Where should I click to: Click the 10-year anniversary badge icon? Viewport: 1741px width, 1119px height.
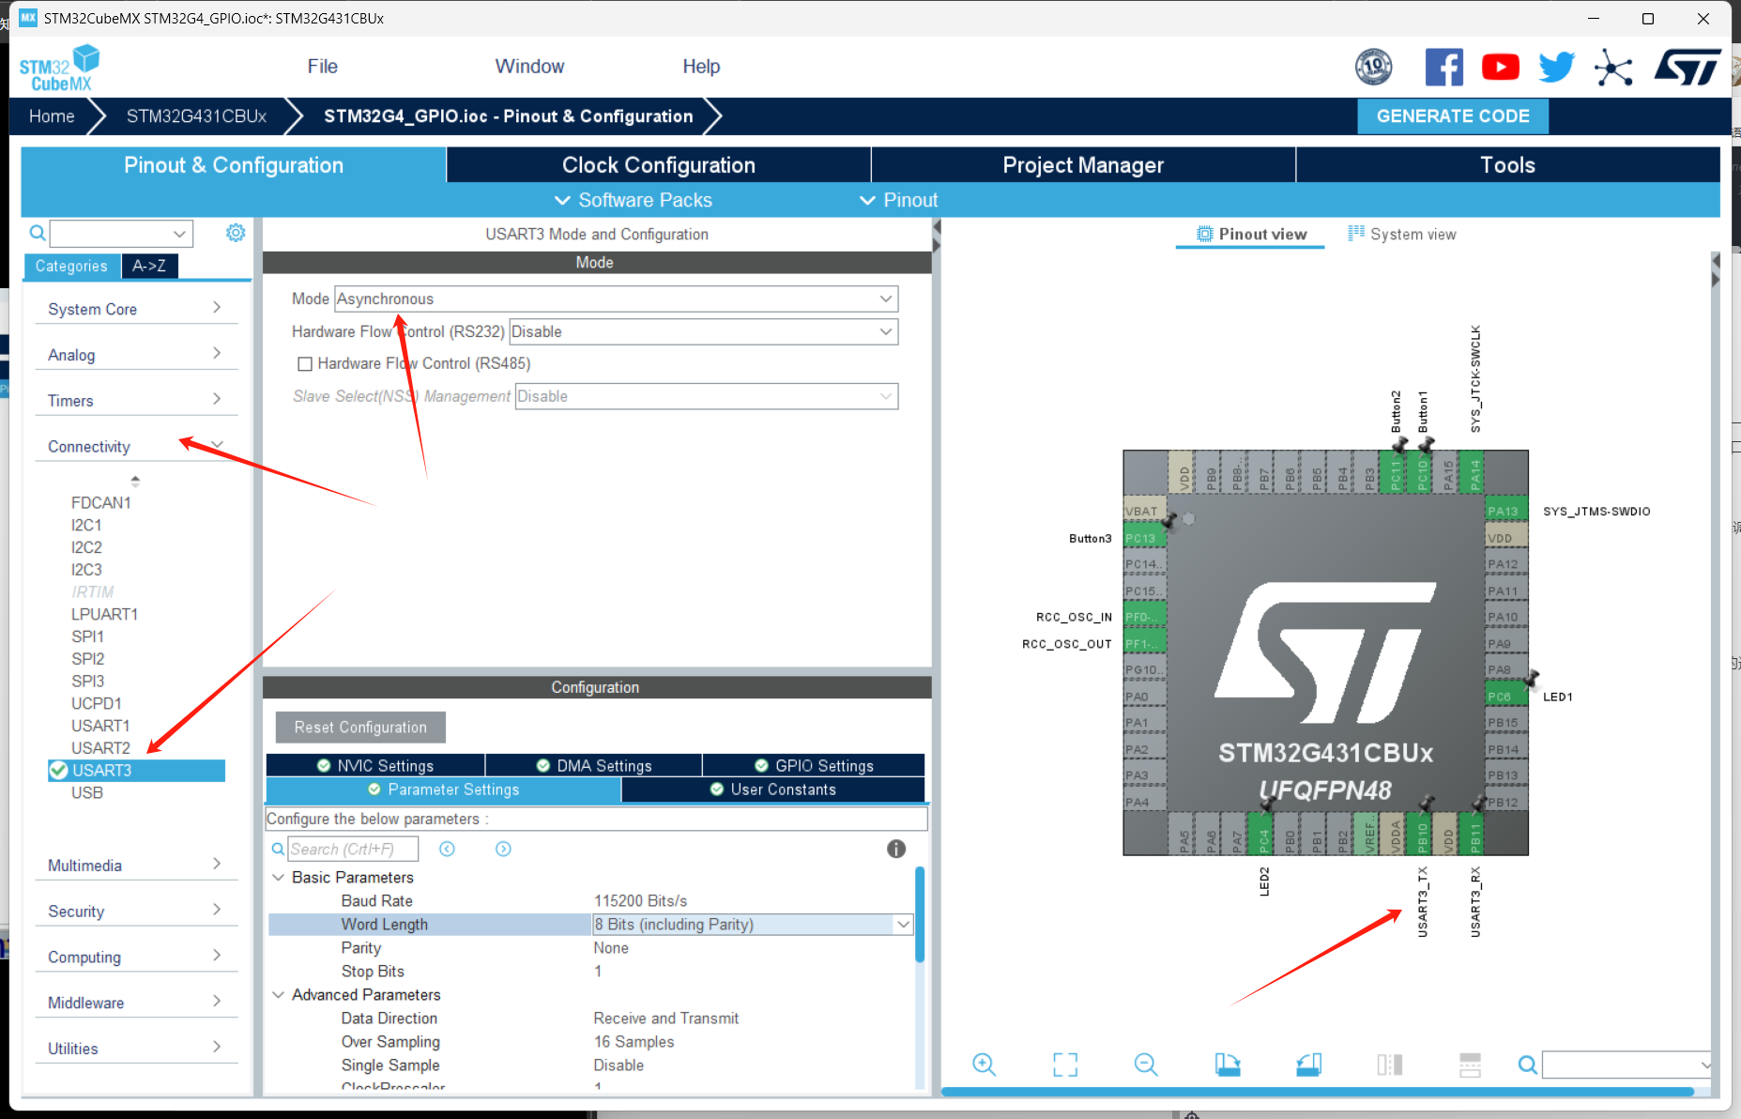pos(1373,67)
